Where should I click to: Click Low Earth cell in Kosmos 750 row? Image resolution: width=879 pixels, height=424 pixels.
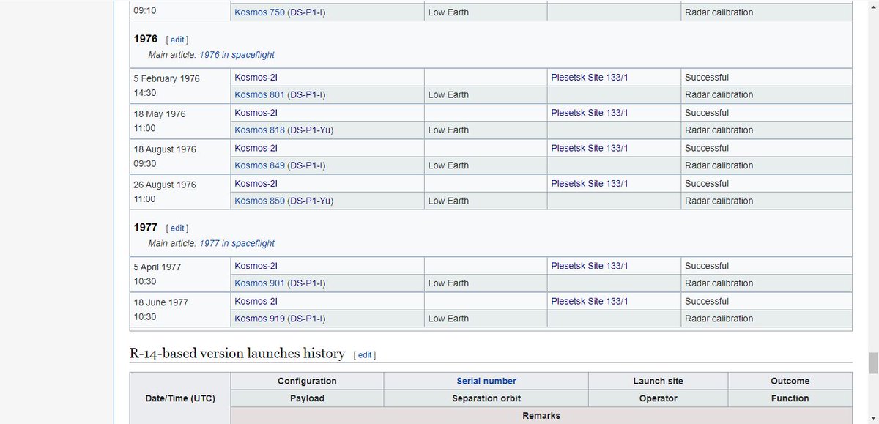point(486,12)
